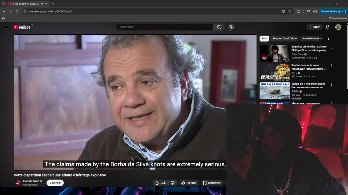Click the ARTE channel name
Image resolution: width=348 pixels, height=195 pixels.
[294, 73]
